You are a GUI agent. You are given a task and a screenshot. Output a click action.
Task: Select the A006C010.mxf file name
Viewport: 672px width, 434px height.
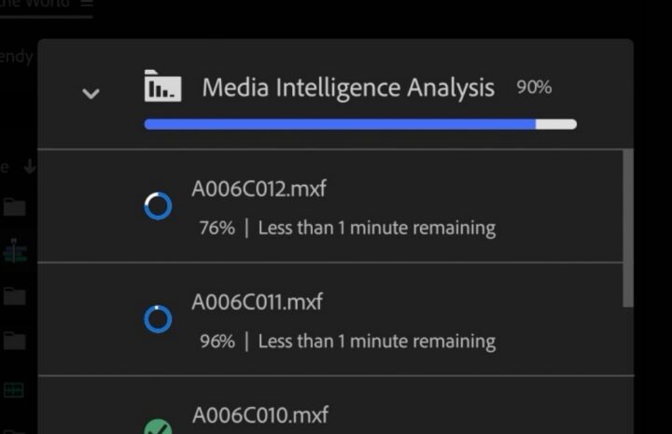point(260,414)
